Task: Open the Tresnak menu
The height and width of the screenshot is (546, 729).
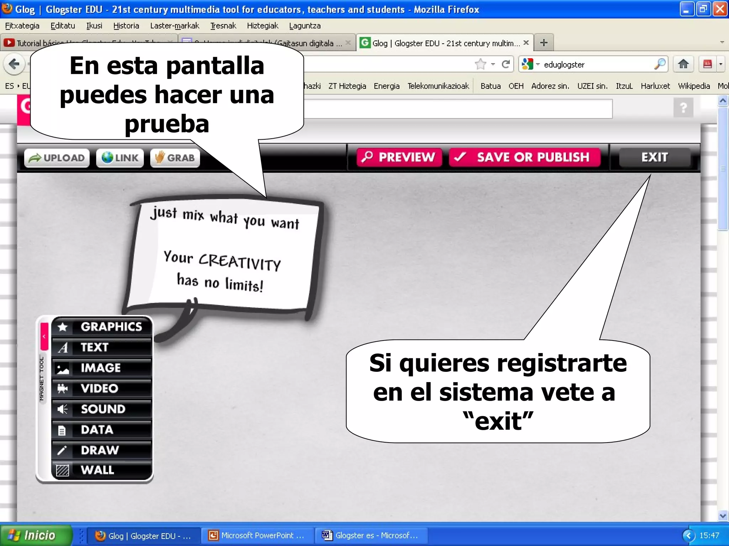Action: tap(223, 26)
